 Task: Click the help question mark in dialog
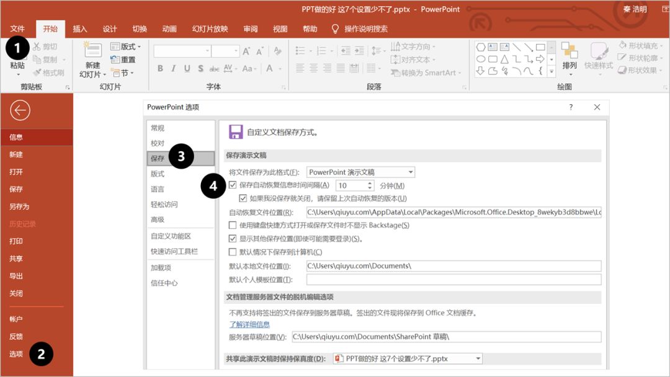[571, 107]
